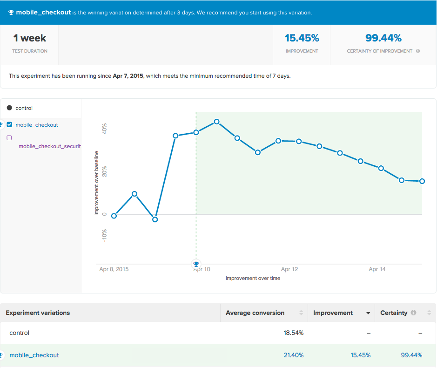This screenshot has height=368, width=437.
Task: Click the Experiment variations column header
Action: point(38,313)
